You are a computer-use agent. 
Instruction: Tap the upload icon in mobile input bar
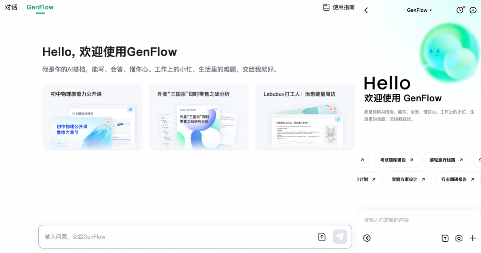pyautogui.click(x=445, y=238)
